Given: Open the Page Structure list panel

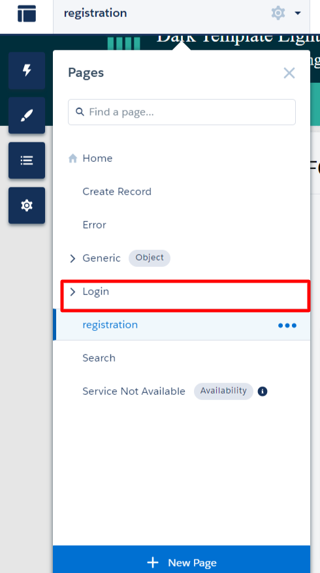Looking at the screenshot, I should 27,161.
